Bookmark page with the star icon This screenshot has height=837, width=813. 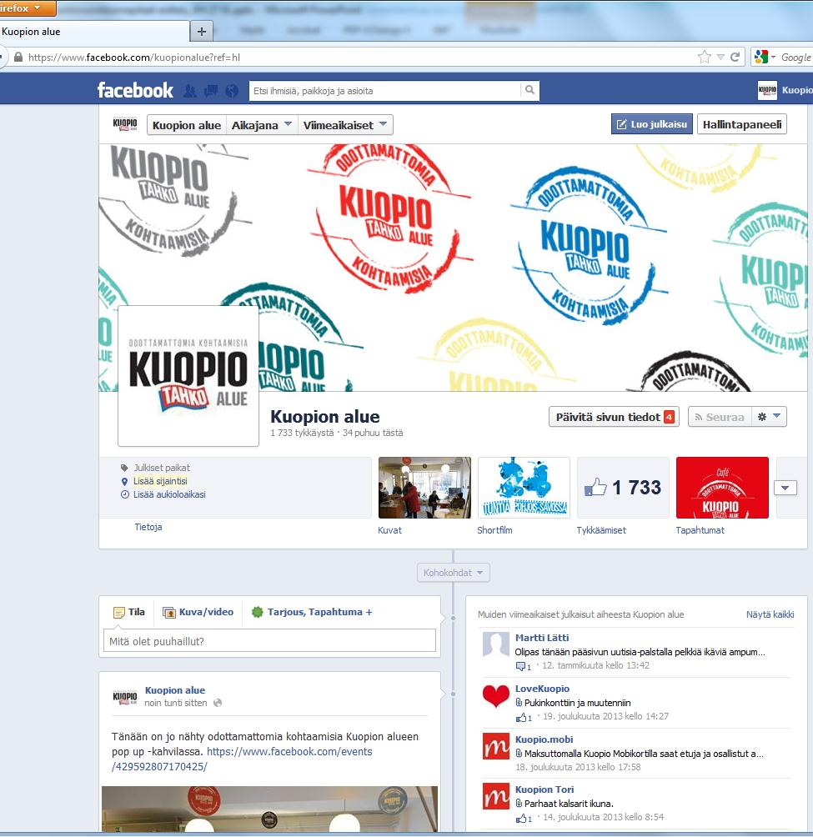click(705, 58)
